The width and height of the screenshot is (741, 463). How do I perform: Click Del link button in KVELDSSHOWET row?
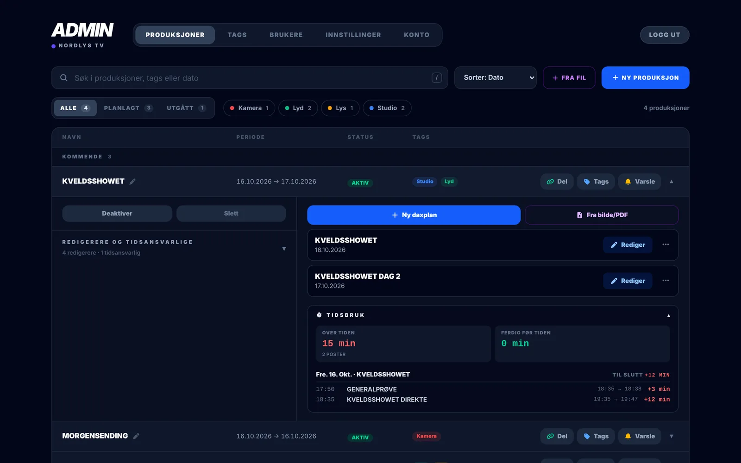coord(557,181)
